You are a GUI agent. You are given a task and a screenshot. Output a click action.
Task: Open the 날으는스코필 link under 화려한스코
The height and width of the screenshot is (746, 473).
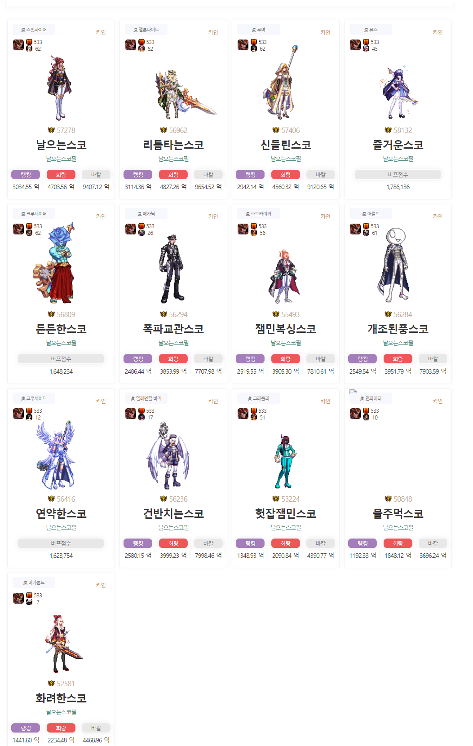pyautogui.click(x=61, y=712)
